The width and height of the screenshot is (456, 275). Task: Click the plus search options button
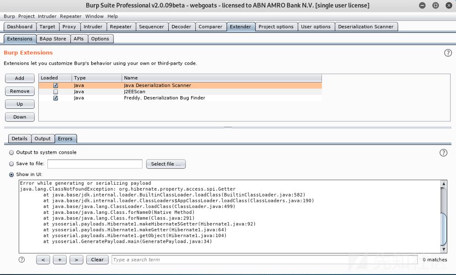coord(60,259)
